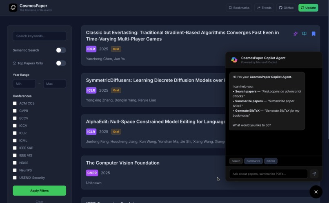Focus the Ask about papers chat input

268,174
